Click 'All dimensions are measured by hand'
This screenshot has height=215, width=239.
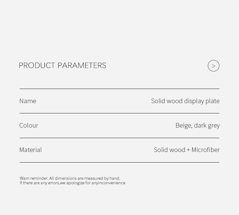(x=85, y=178)
